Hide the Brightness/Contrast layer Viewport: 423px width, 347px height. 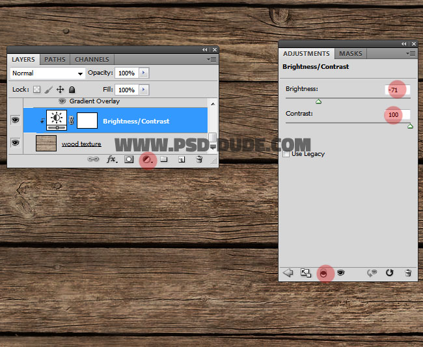16,120
